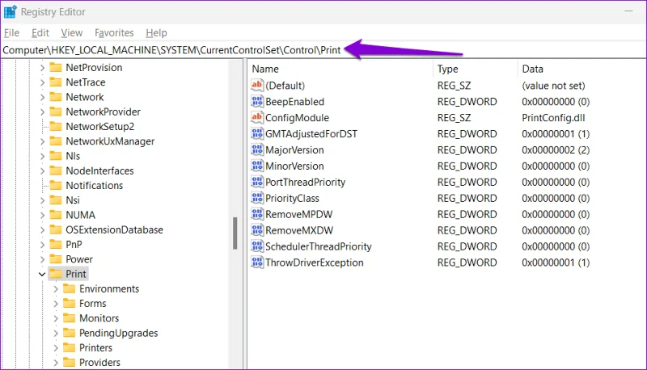Screen dimensions: 647x370
Task: Expand the NetworkProvider key
Action: pyautogui.click(x=42, y=111)
